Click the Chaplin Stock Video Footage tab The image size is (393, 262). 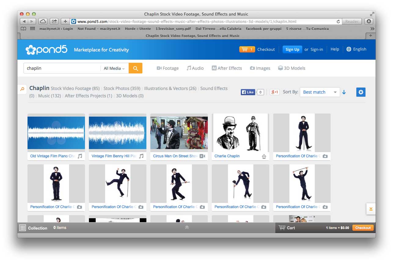(193, 36)
